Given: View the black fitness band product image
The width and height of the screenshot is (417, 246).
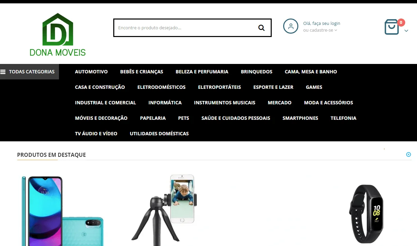Looking at the screenshot, I should click(366, 214).
